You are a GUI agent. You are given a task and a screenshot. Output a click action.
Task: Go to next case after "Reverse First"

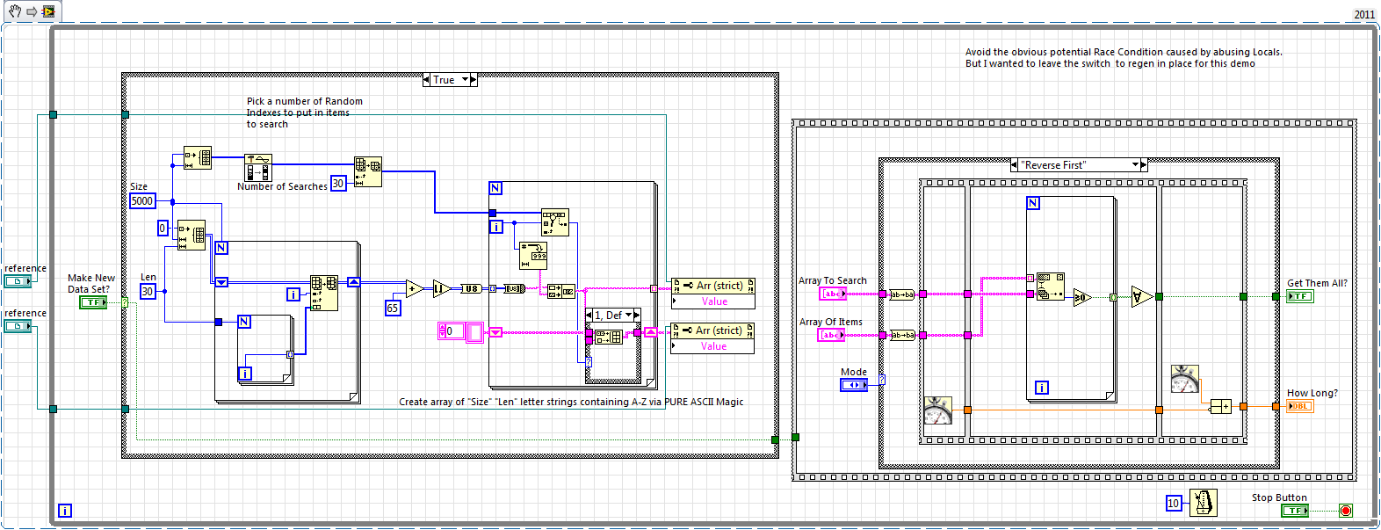pos(1144,165)
